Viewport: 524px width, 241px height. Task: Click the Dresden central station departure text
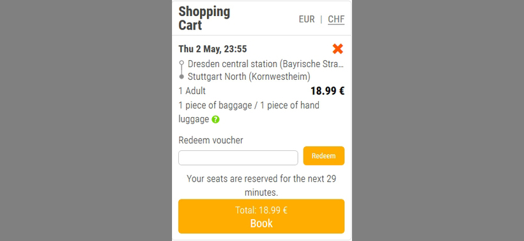coord(266,63)
